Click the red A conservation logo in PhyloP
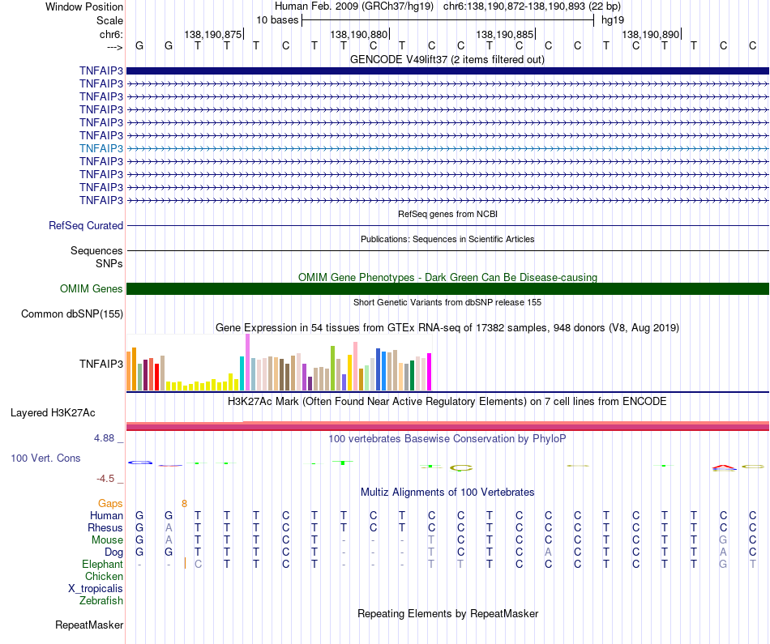This screenshot has width=770, height=644. coord(724,467)
